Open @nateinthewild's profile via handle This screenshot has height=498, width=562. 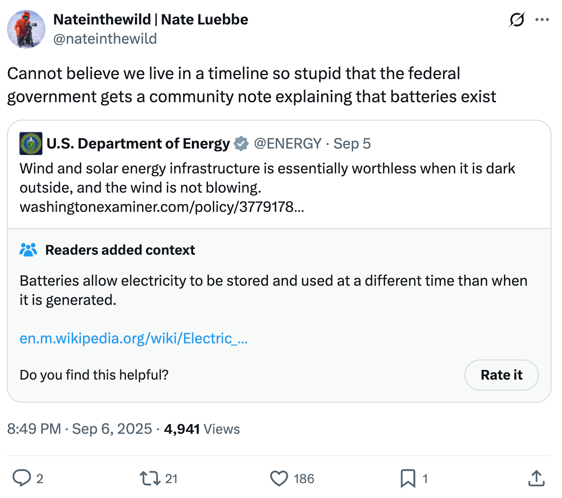coord(104,38)
